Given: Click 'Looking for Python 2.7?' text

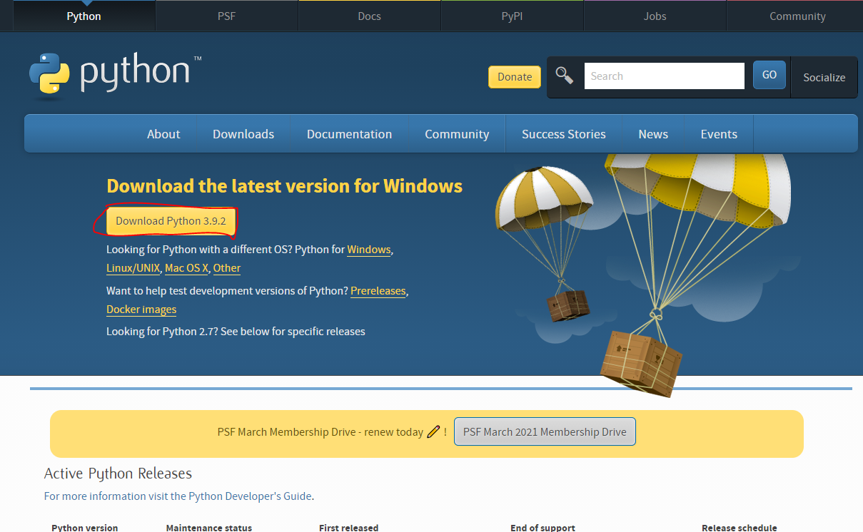Looking at the screenshot, I should coord(162,332).
